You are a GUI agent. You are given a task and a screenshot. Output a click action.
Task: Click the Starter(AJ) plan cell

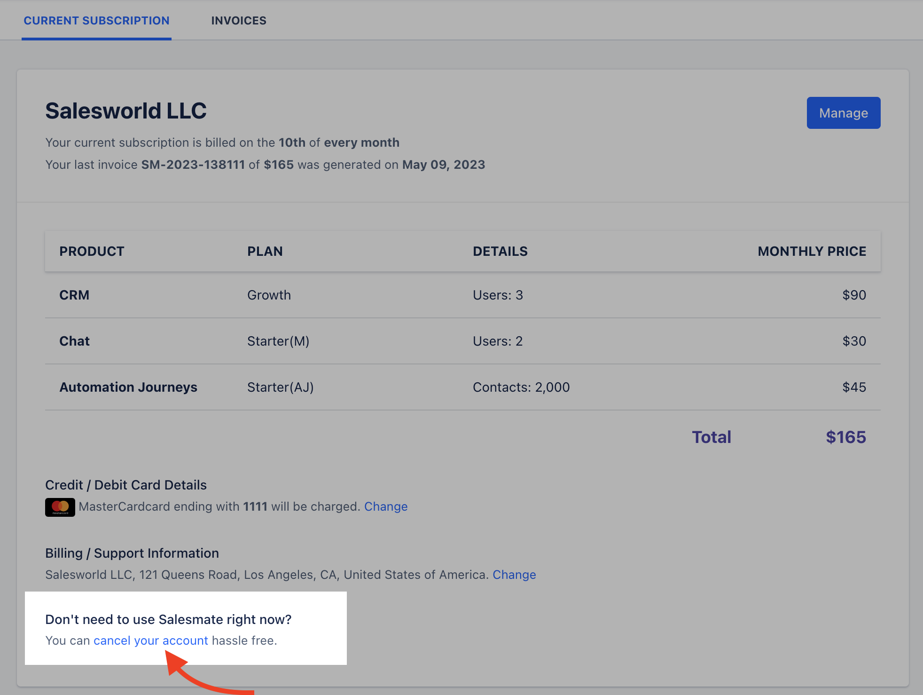pos(281,387)
